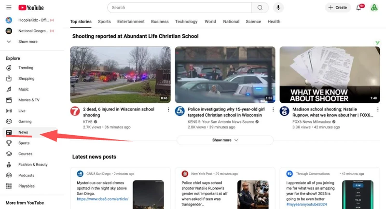Click the Create button
The height and width of the screenshot is (209, 386).
point(338,8)
